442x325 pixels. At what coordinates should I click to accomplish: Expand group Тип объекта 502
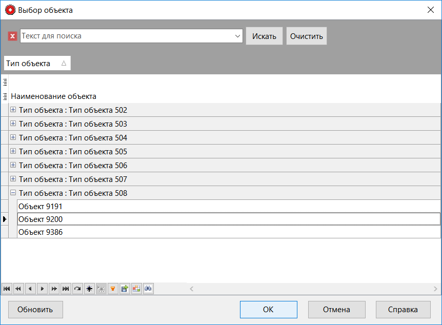(13, 110)
